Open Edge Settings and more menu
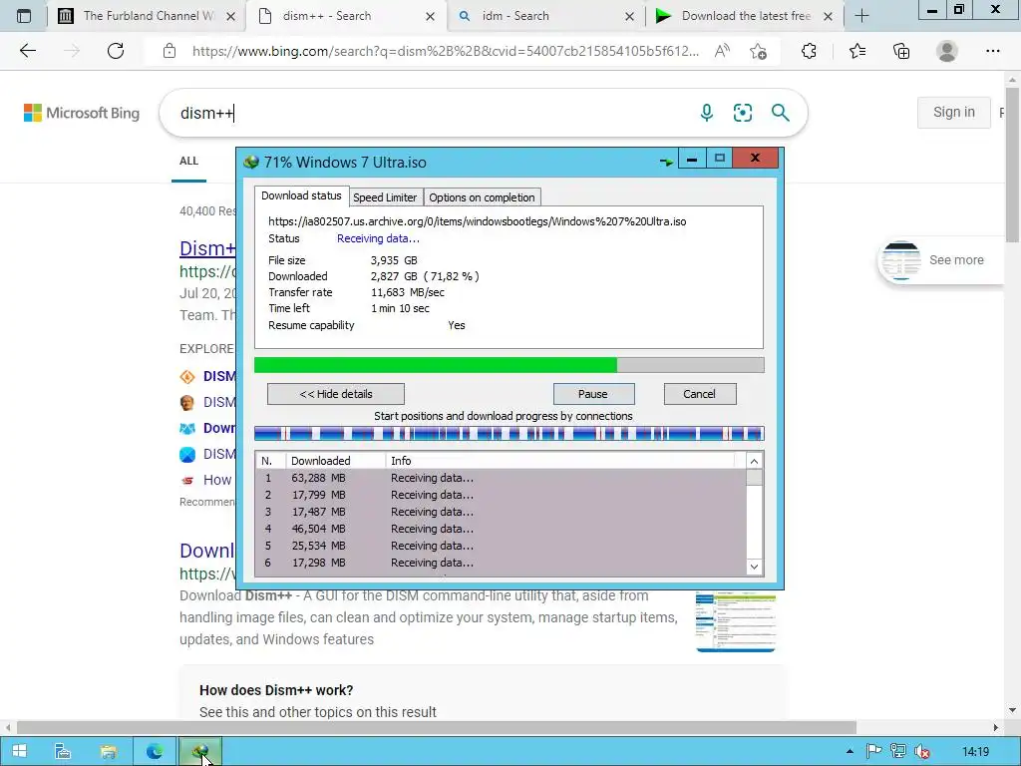Screen dimensions: 1021x766 tap(992, 51)
